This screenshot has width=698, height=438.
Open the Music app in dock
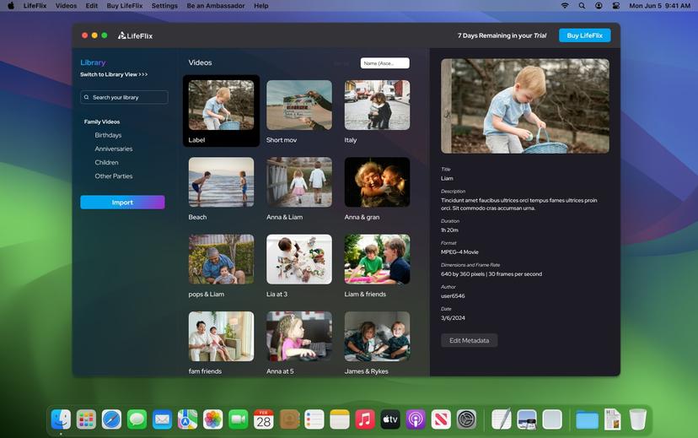[x=364, y=419]
